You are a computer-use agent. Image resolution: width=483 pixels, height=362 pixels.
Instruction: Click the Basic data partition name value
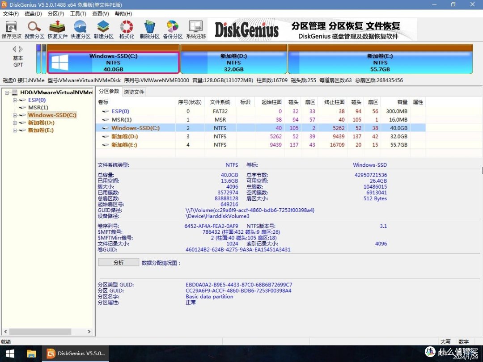209,296
